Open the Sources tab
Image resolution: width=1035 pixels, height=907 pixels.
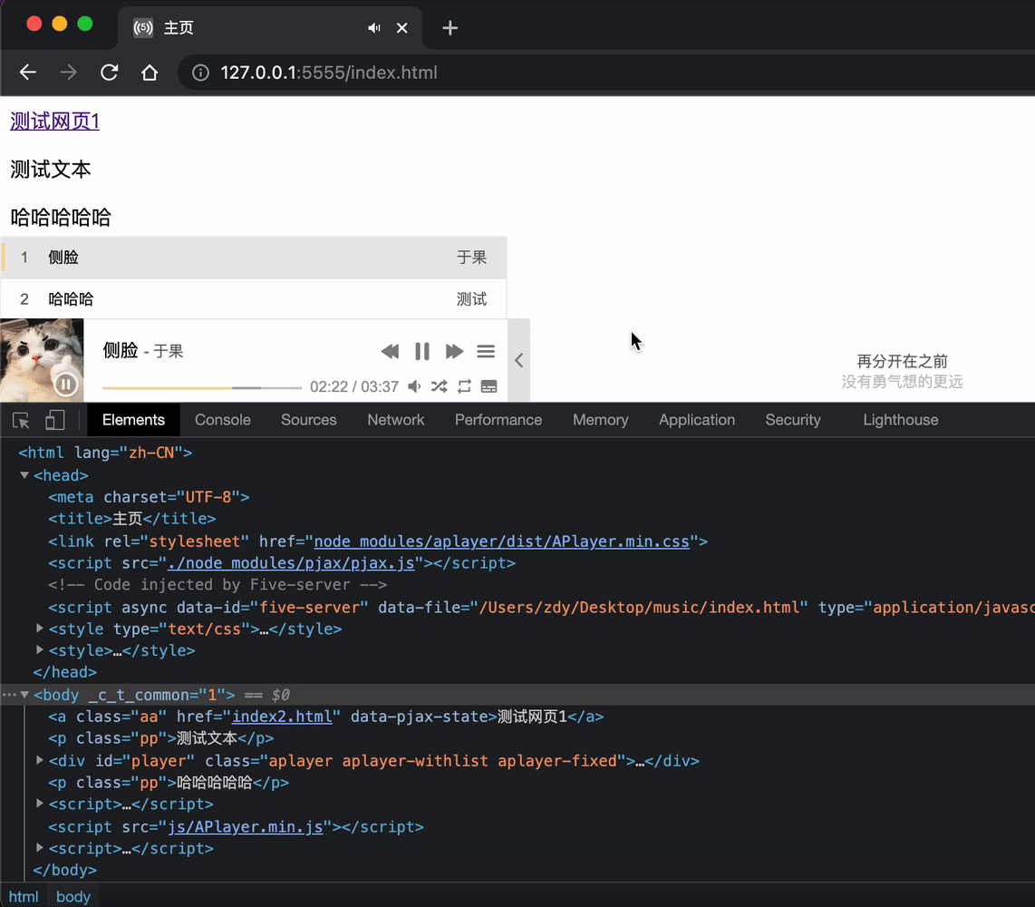tap(309, 420)
